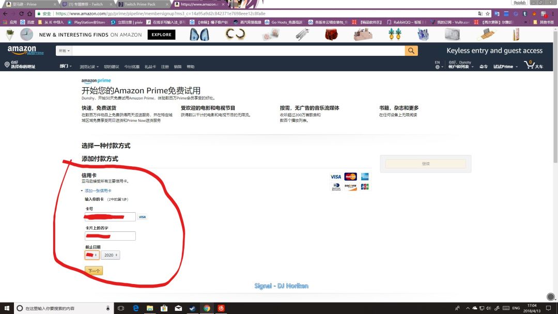Open the notification center icon
The width and height of the screenshot is (558, 314).
pyautogui.click(x=549, y=308)
